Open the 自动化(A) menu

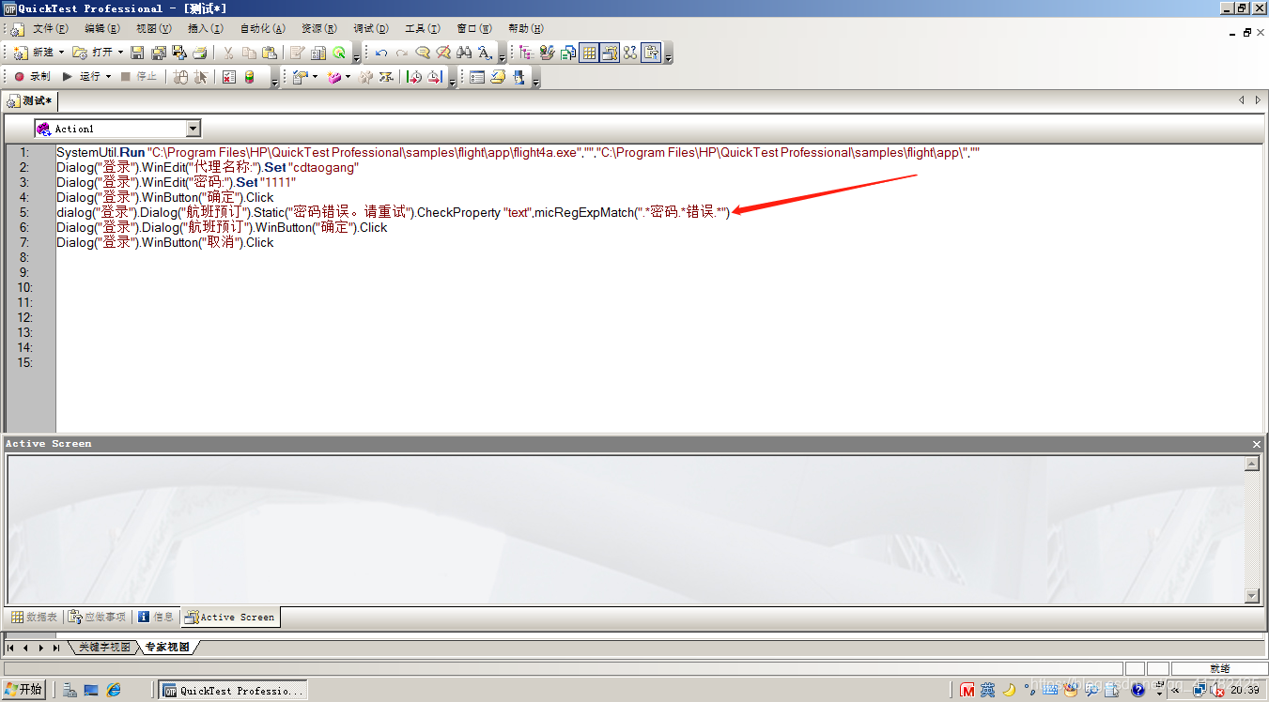[263, 29]
